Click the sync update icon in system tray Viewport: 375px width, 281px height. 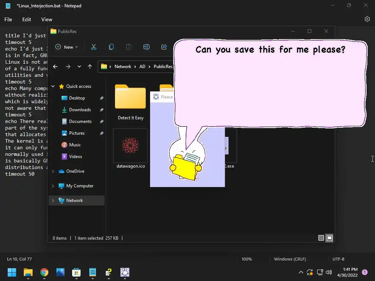pyautogui.click(x=310, y=272)
